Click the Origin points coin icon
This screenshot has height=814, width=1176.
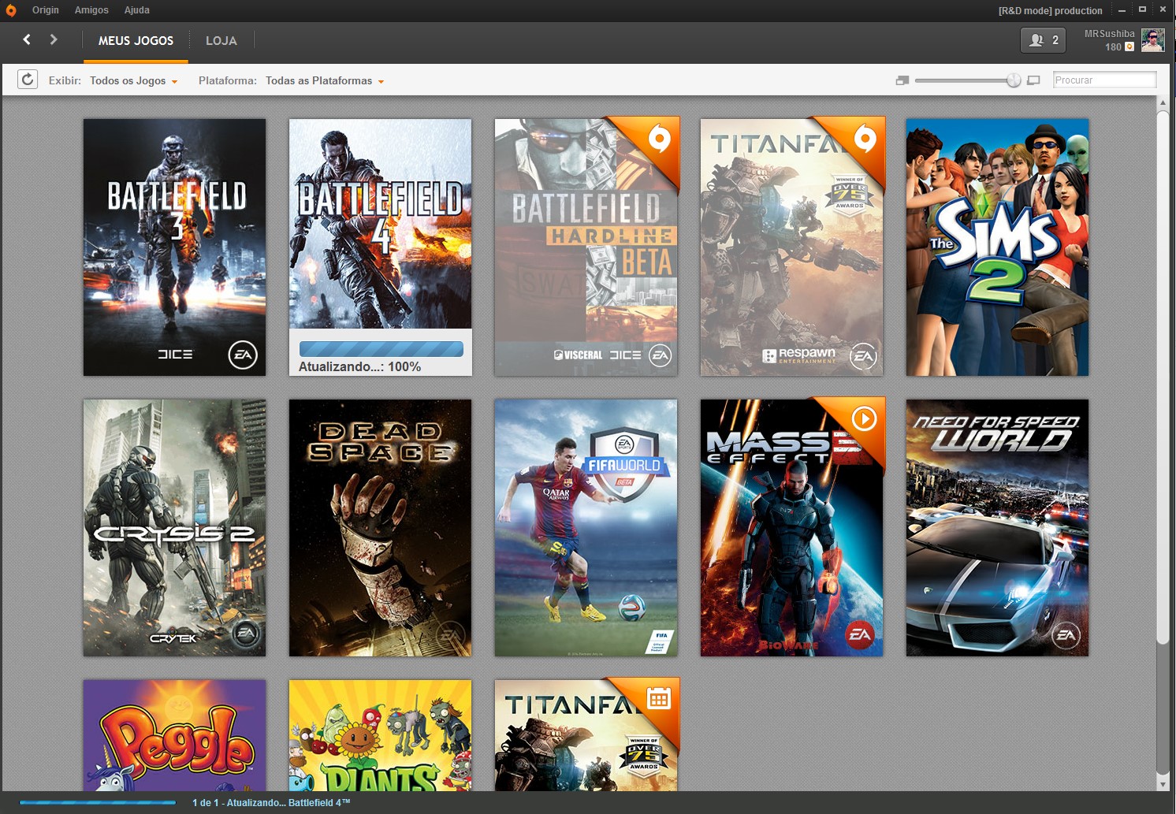tap(1129, 46)
